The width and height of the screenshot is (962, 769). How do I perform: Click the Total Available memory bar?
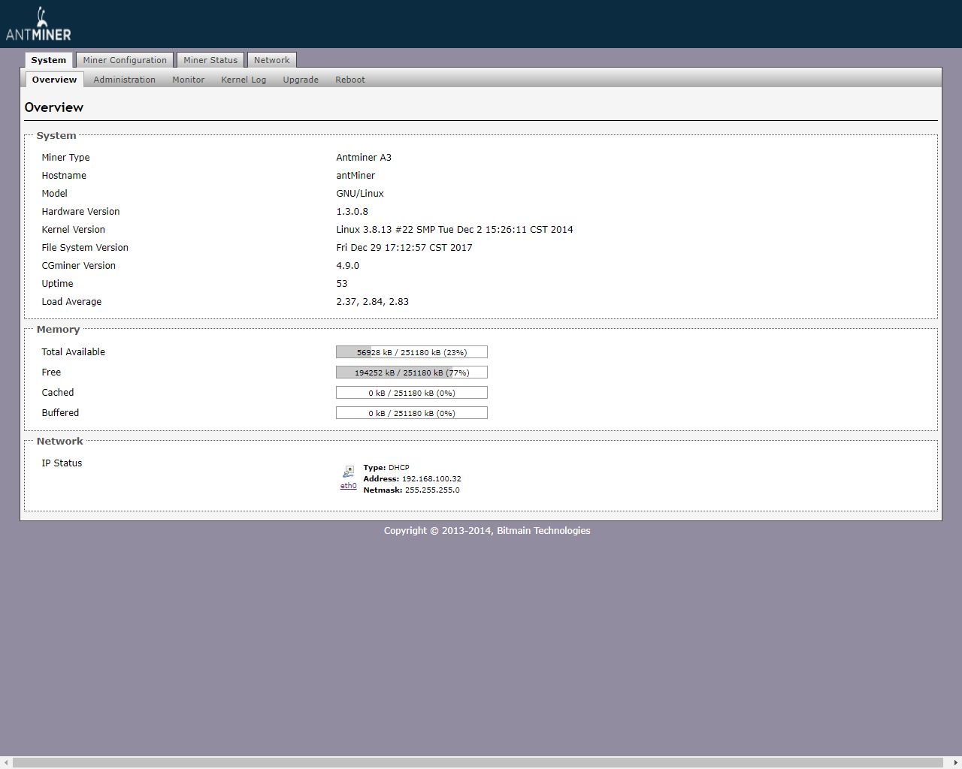pos(412,352)
